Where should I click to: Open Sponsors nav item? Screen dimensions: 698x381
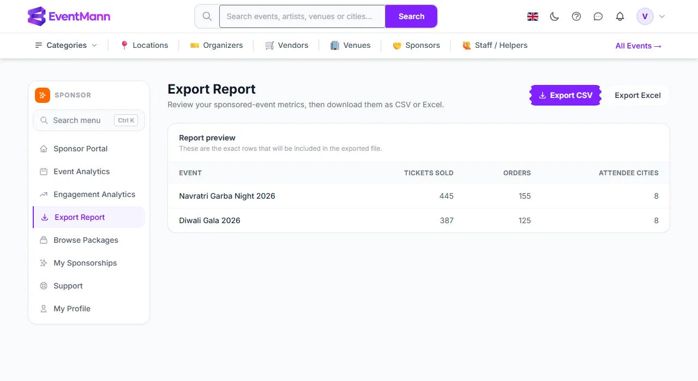(x=416, y=45)
